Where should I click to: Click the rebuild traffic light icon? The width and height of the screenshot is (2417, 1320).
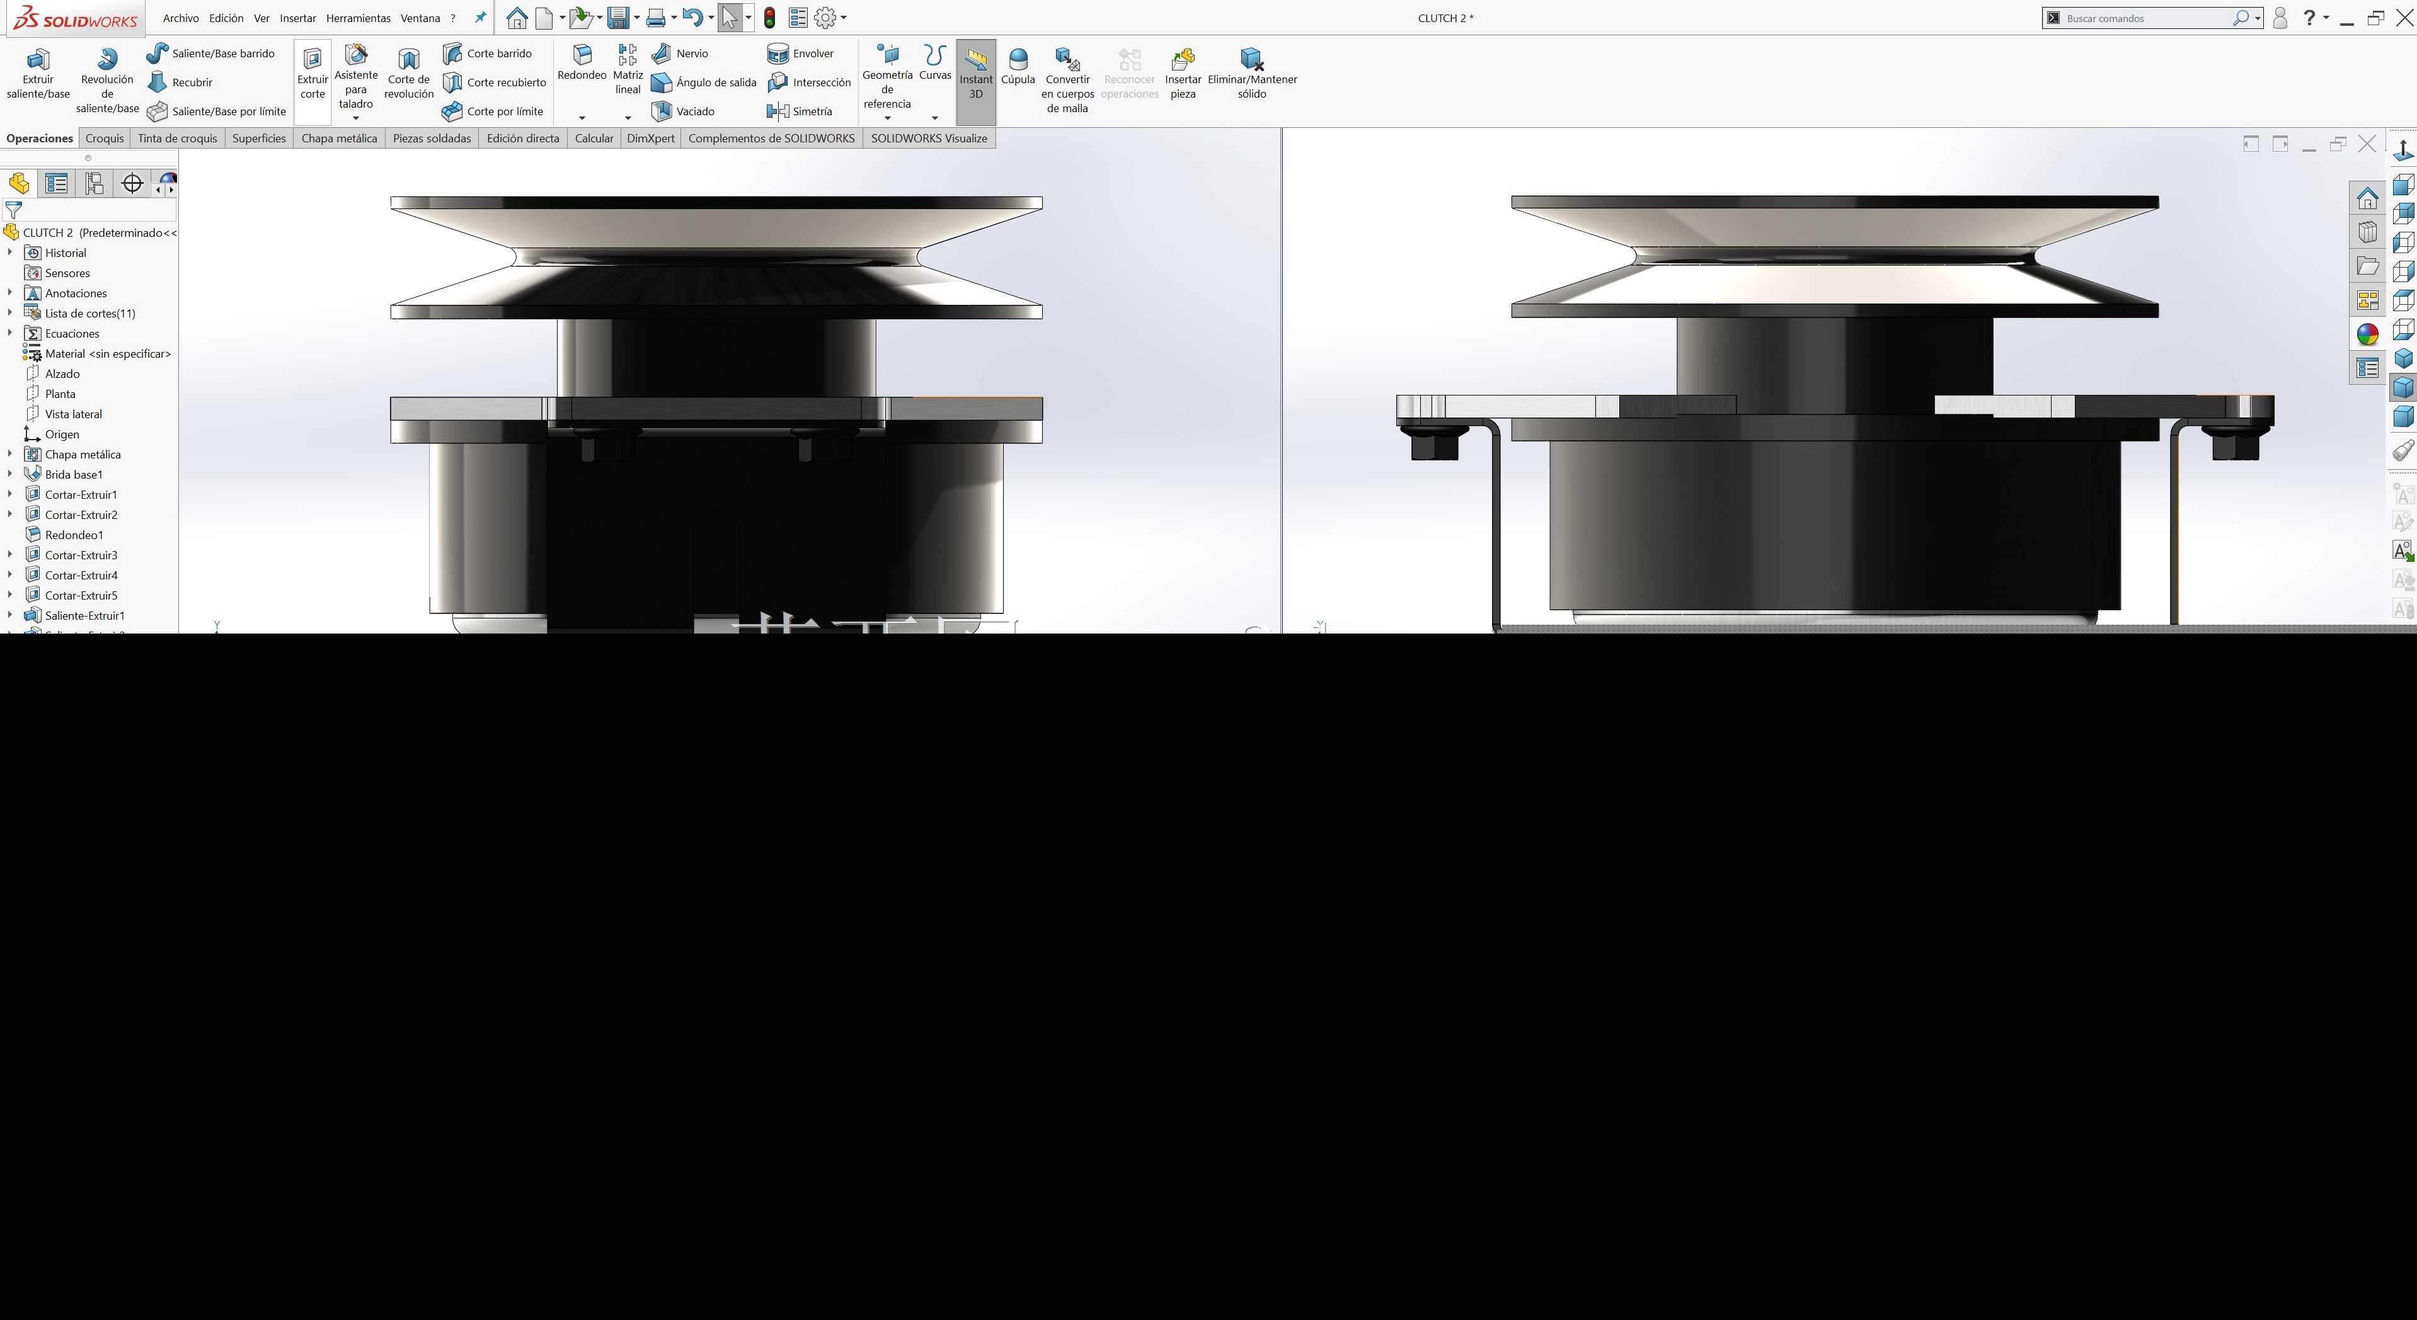[769, 18]
